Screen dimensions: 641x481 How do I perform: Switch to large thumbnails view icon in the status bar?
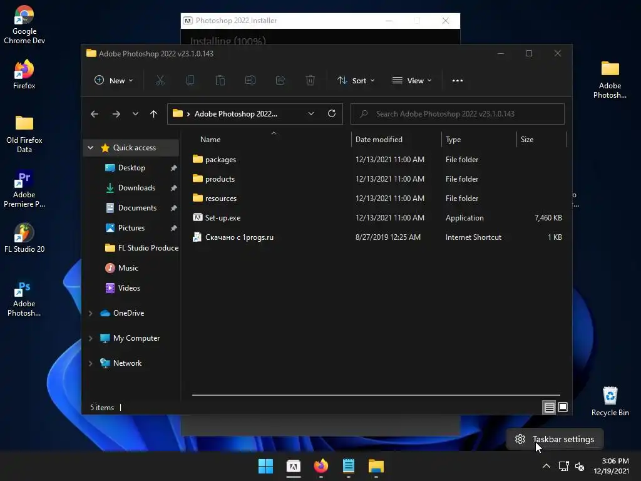point(563,407)
